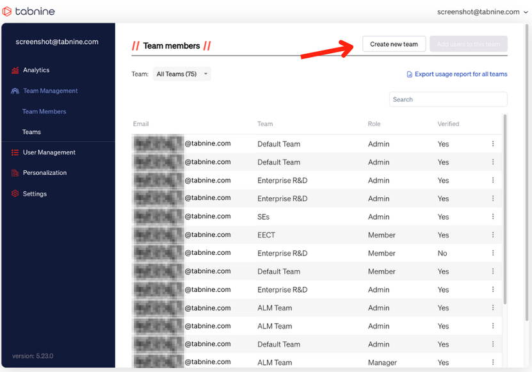Click the Analytics chart icon in sidebar
532x372 pixels.
click(x=15, y=70)
